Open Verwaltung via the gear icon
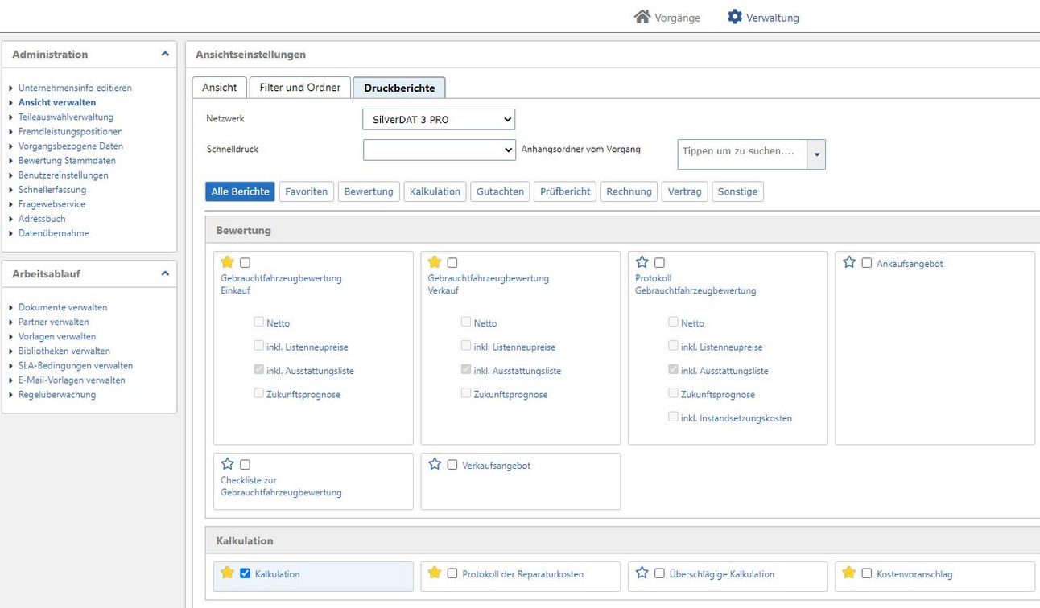The image size is (1040, 608). (x=734, y=17)
